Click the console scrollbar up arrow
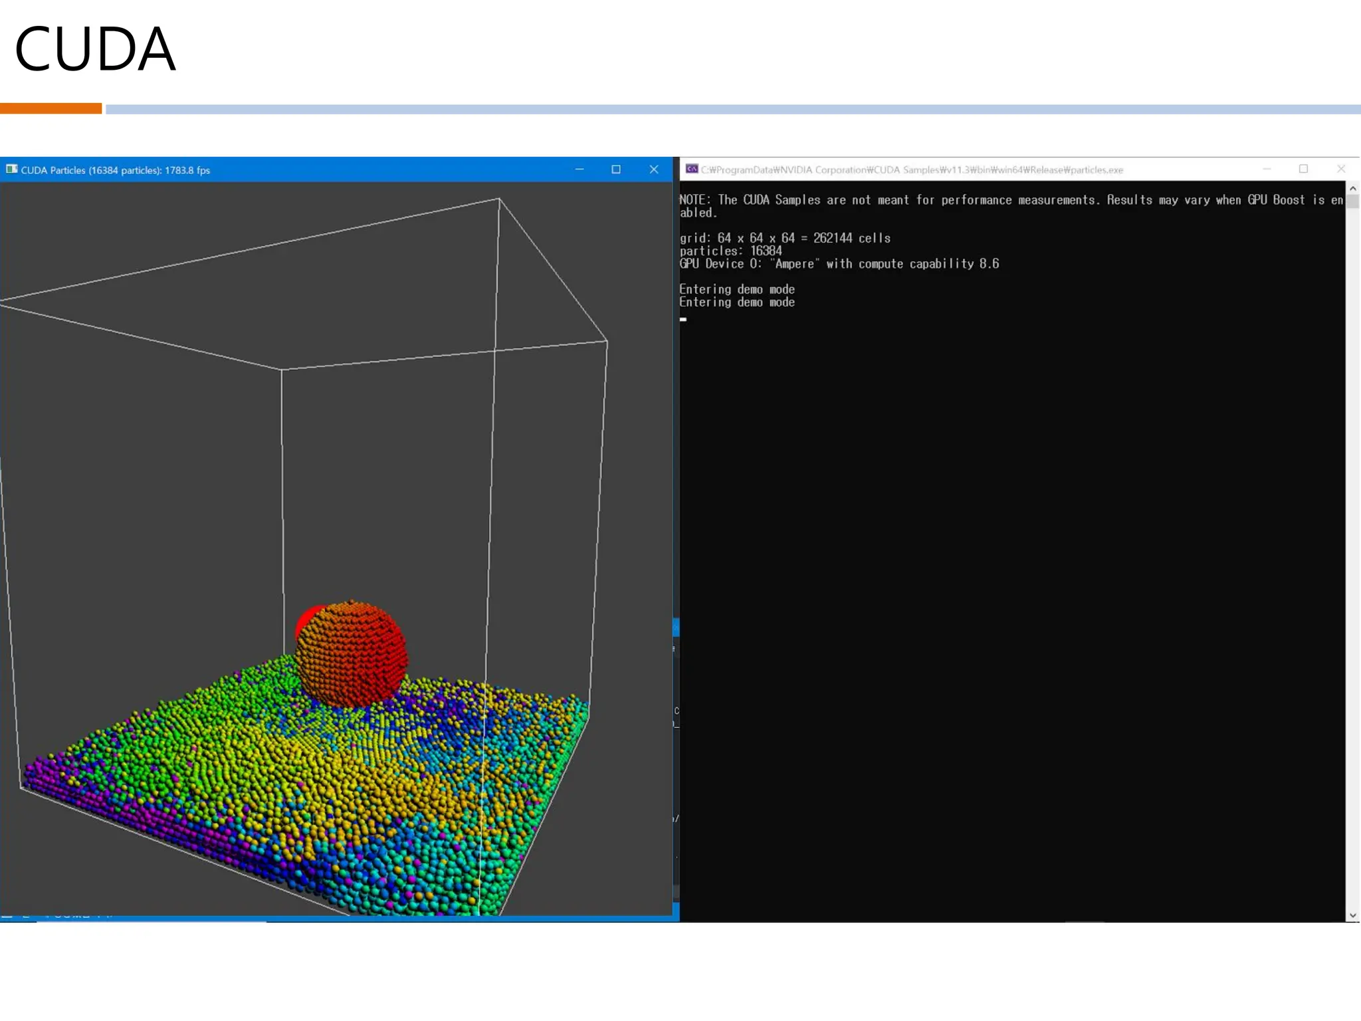 pyautogui.click(x=1353, y=189)
